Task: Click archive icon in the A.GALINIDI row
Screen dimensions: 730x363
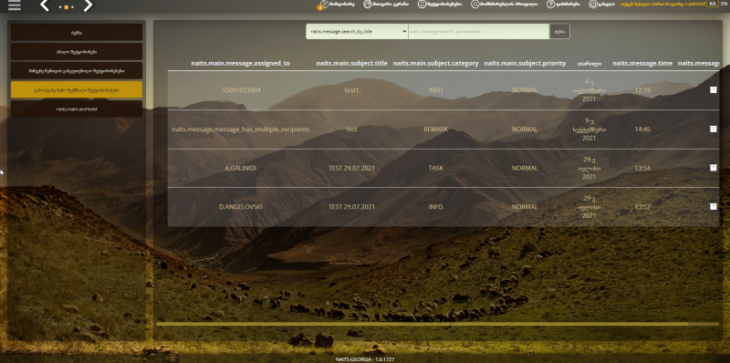Action: [714, 168]
